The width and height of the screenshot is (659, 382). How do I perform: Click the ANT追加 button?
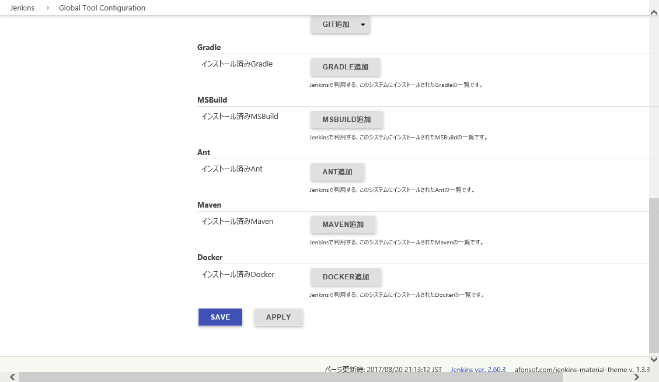[x=337, y=171]
